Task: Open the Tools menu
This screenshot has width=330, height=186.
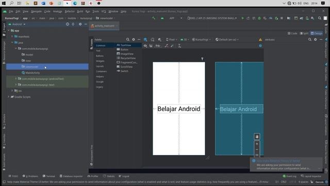Action: [95, 11]
